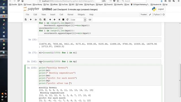The image size is (181, 102).
Task: Click the worstmonth=list([]) code line
Action: click(51, 28)
